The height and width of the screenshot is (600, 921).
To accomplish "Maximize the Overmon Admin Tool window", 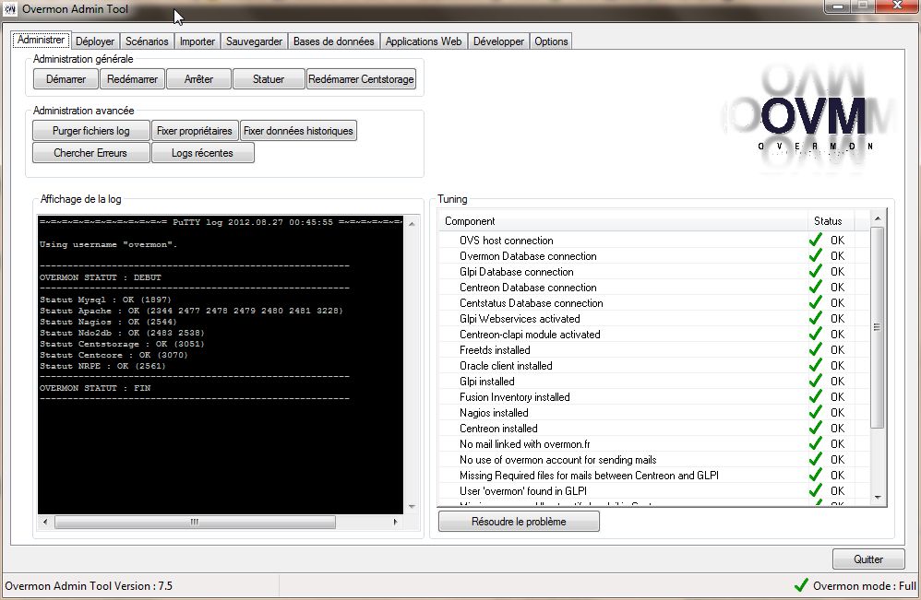I will [864, 6].
